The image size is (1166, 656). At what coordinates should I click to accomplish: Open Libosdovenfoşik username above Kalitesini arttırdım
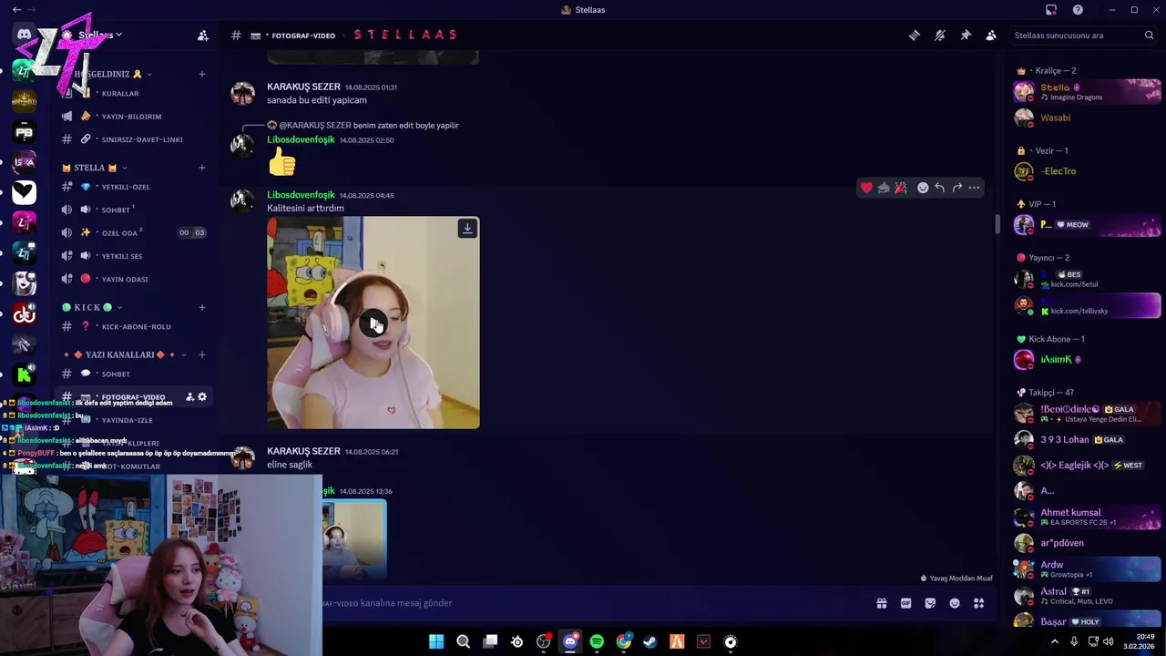301,195
